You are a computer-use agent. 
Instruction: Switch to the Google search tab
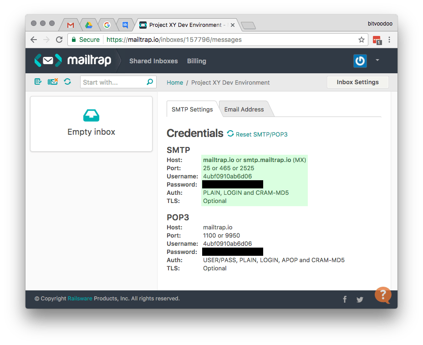click(107, 25)
